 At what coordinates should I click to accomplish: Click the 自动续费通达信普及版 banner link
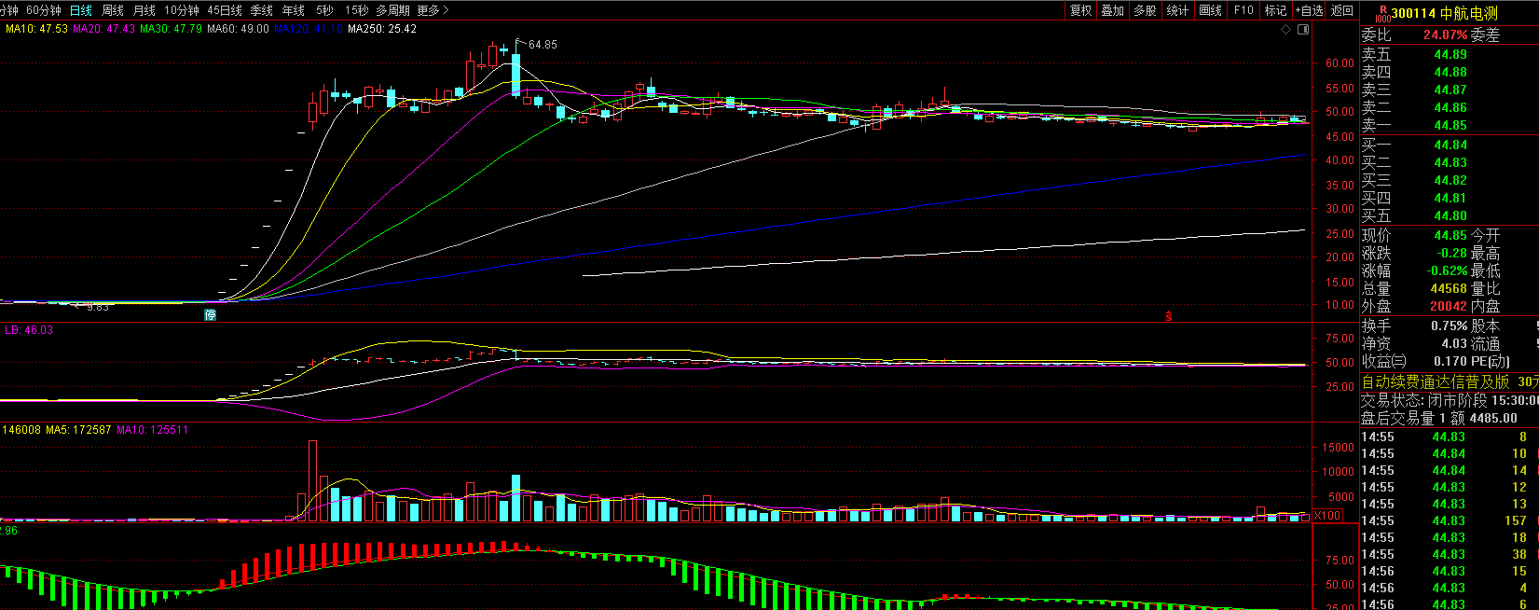pyautogui.click(x=1436, y=381)
